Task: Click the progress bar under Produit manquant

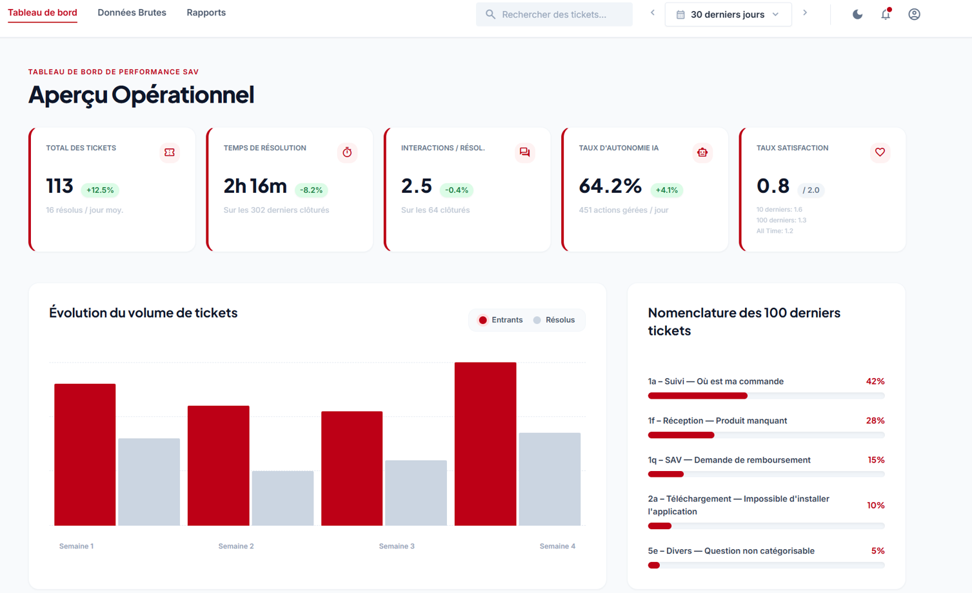Action: (766, 435)
